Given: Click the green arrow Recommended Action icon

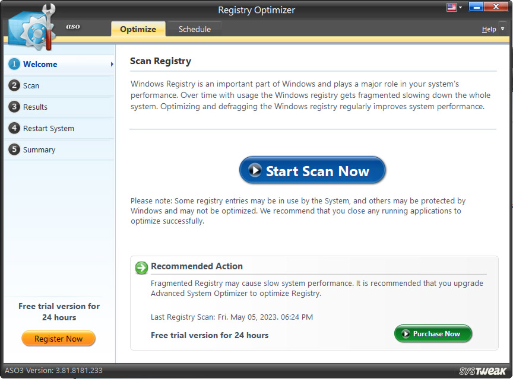Looking at the screenshot, I should pyautogui.click(x=141, y=268).
